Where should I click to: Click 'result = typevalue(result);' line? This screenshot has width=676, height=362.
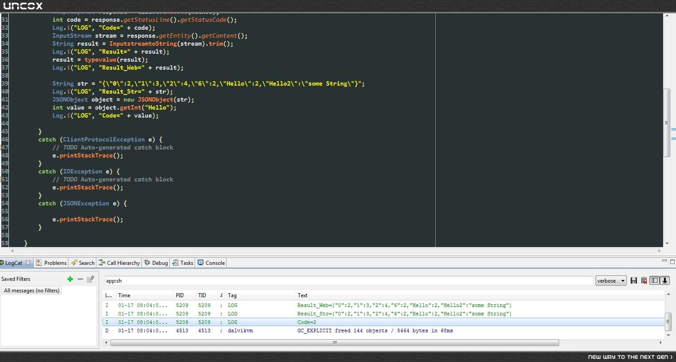pos(100,59)
